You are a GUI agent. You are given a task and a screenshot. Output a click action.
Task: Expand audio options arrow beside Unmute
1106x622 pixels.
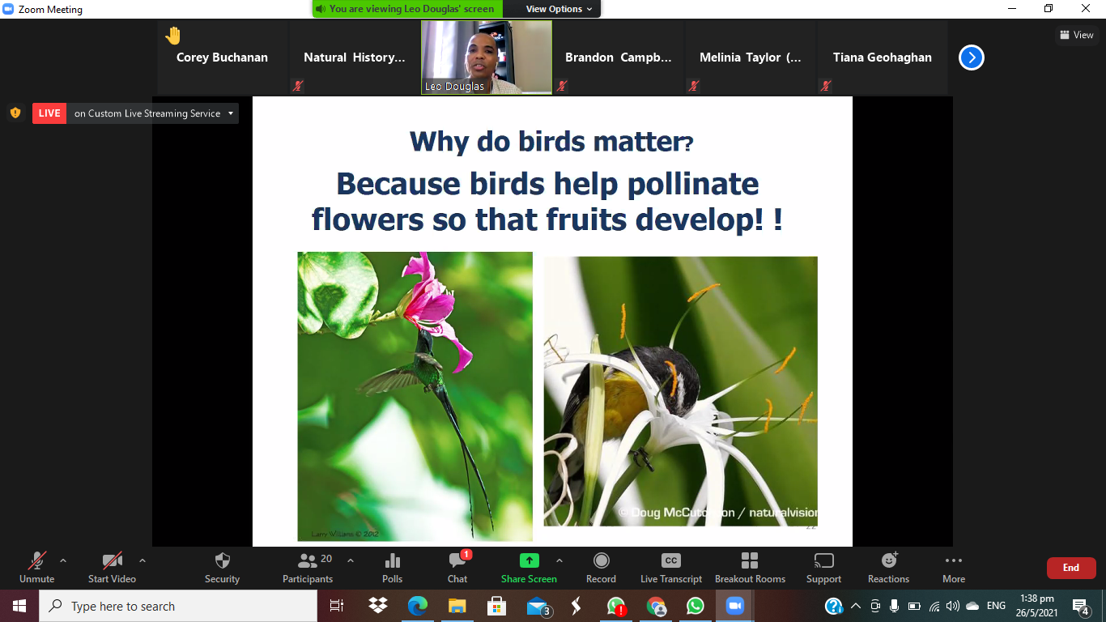[63, 560]
